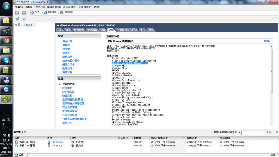279x157 pixels.
Task: Click the task icon of the 04:44:26 row
Action: [16, 146]
